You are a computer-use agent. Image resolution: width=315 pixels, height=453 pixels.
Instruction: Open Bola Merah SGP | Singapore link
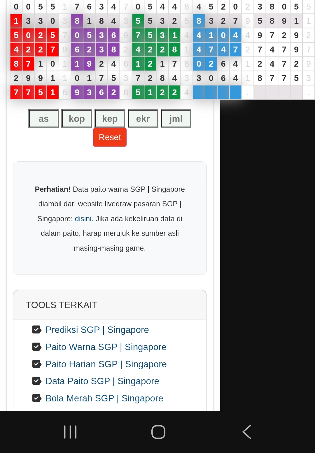(104, 398)
